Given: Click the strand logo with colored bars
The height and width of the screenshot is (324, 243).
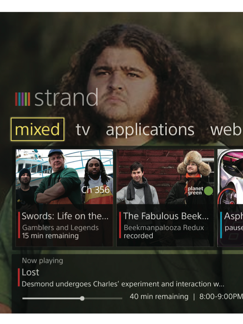Looking at the screenshot, I should click(56, 98).
